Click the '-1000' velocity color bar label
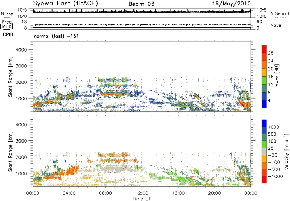The width and height of the screenshot is (290, 201). click(275, 176)
